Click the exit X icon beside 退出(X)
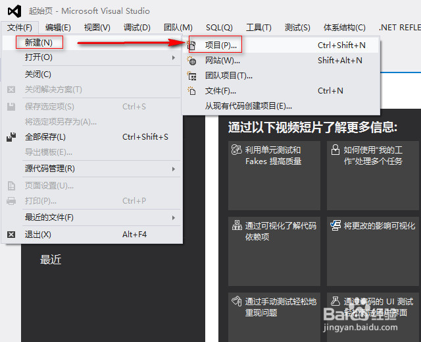421x342 pixels. tap(11, 235)
